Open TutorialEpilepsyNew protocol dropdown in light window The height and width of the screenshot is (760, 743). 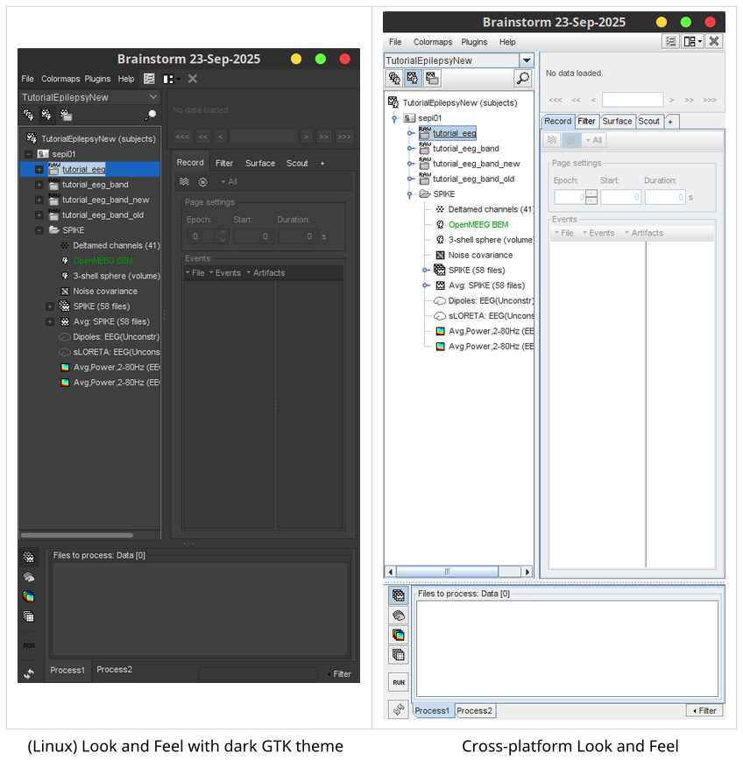[526, 60]
